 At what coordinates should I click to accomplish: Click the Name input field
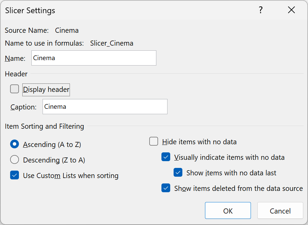click(94, 58)
